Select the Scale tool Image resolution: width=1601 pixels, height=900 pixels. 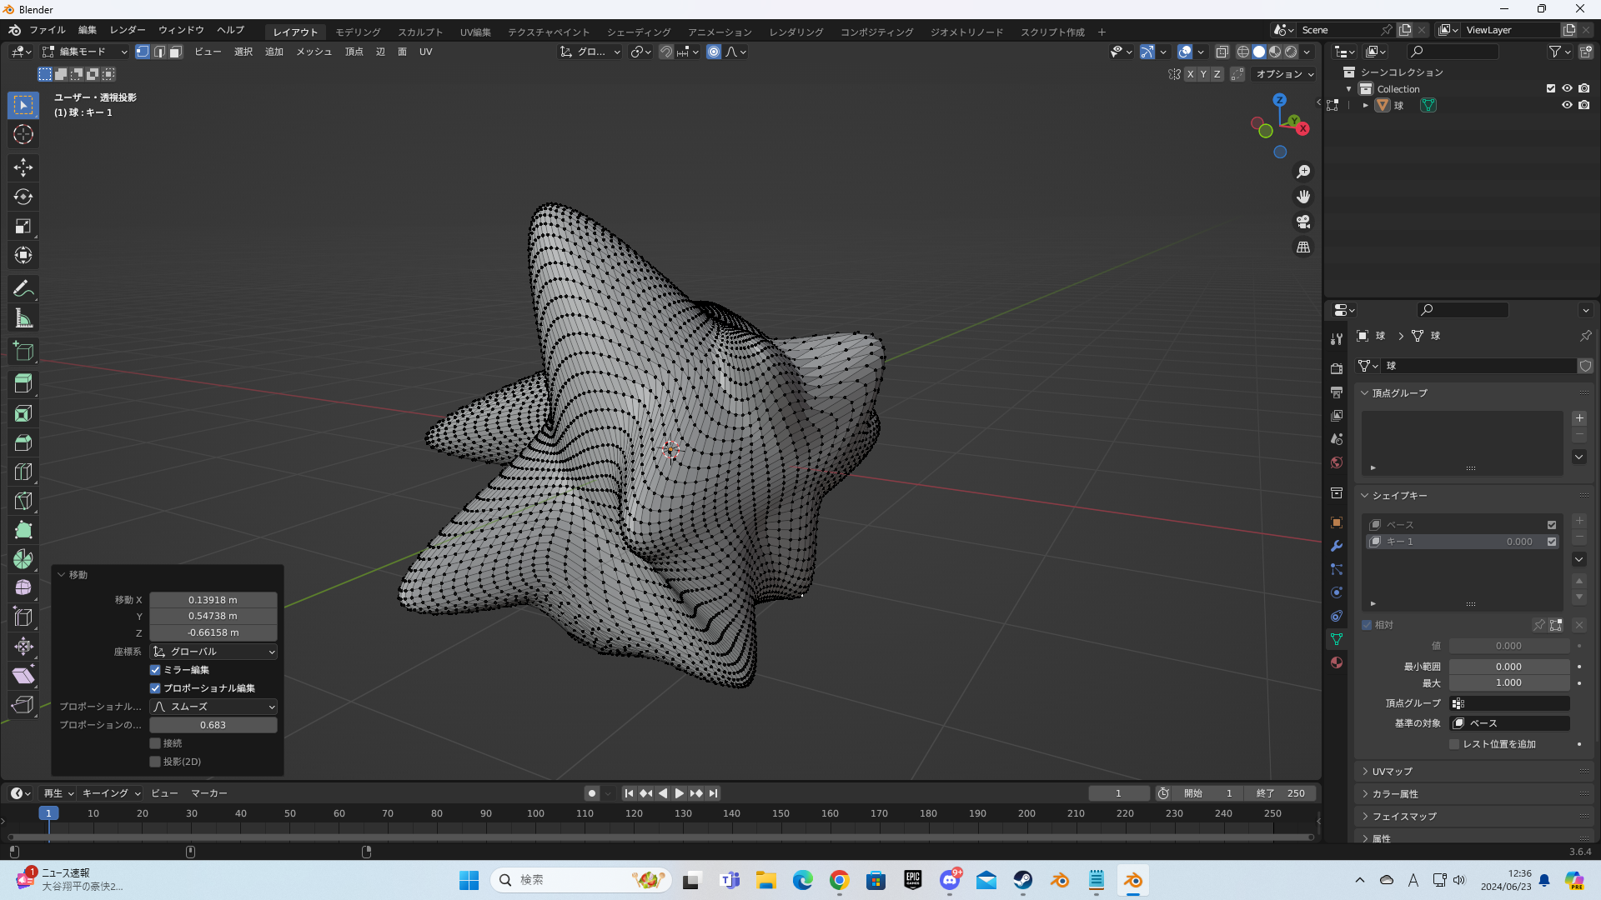(x=23, y=226)
